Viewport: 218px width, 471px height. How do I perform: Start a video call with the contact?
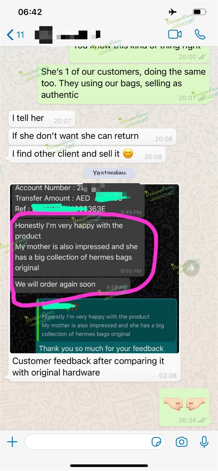pyautogui.click(x=175, y=35)
